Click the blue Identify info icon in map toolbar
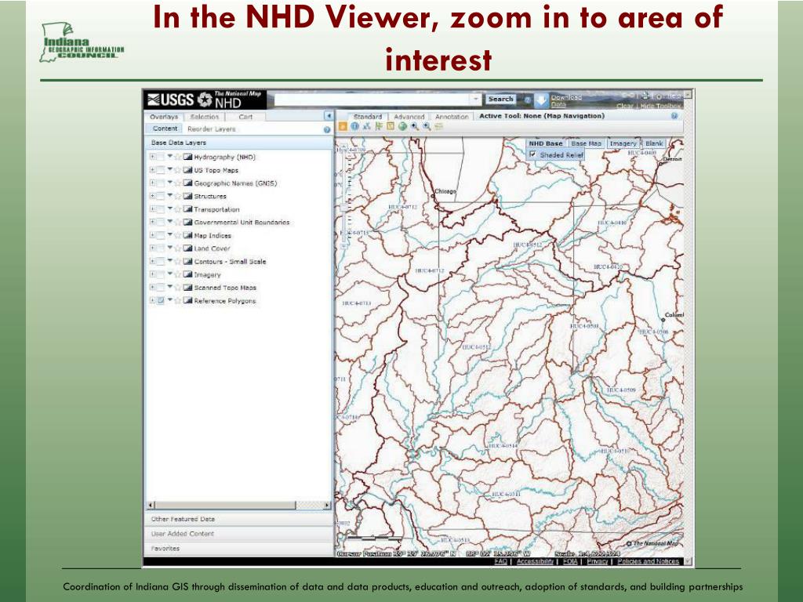Viewport: 803px width, 602px height. 354,126
